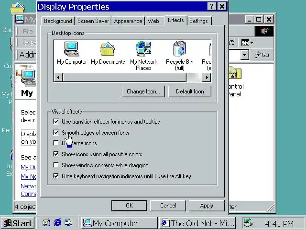This screenshot has width=306, height=230.
Task: Click the system tray network icon
Action: click(249, 223)
